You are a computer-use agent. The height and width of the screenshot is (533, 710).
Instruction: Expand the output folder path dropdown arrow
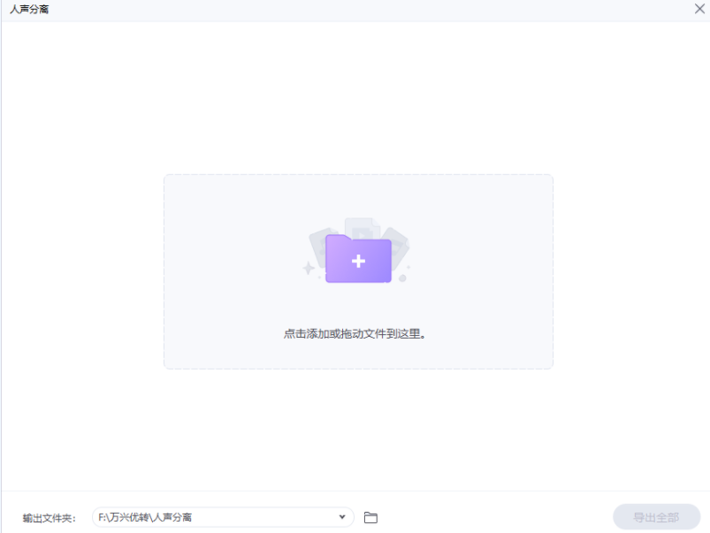[x=342, y=517]
